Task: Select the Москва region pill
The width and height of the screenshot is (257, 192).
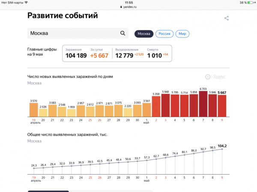Action: point(143,34)
